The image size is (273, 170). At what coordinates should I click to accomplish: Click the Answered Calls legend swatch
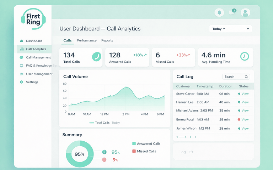coord(134,144)
